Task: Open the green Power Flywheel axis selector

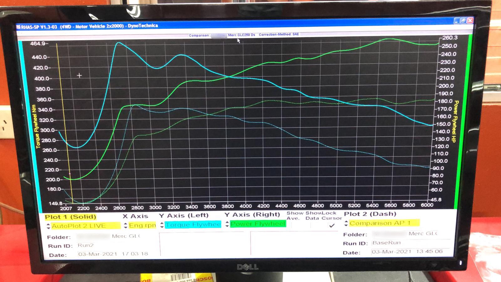Action: (x=258, y=224)
